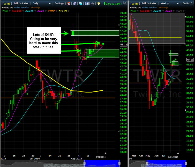The height and width of the screenshot is (167, 195).
Task: Click Add to Portfolio link on Daily chart
Action: click(21, 7)
